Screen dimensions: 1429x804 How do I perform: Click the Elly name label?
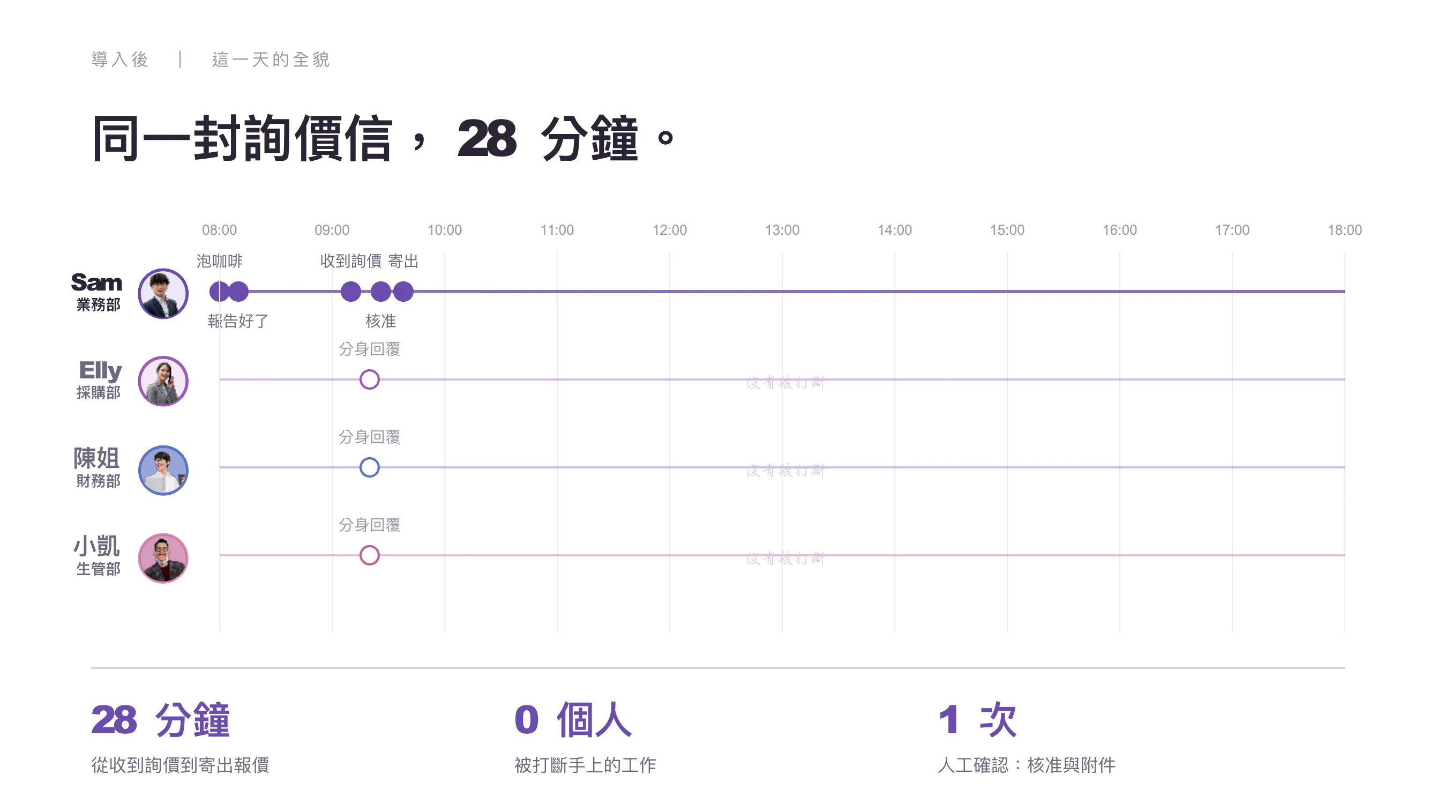coord(100,371)
